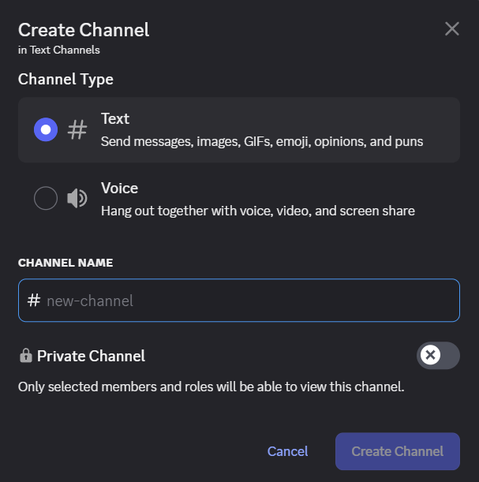Click the hash icon inside name field

coord(34,301)
